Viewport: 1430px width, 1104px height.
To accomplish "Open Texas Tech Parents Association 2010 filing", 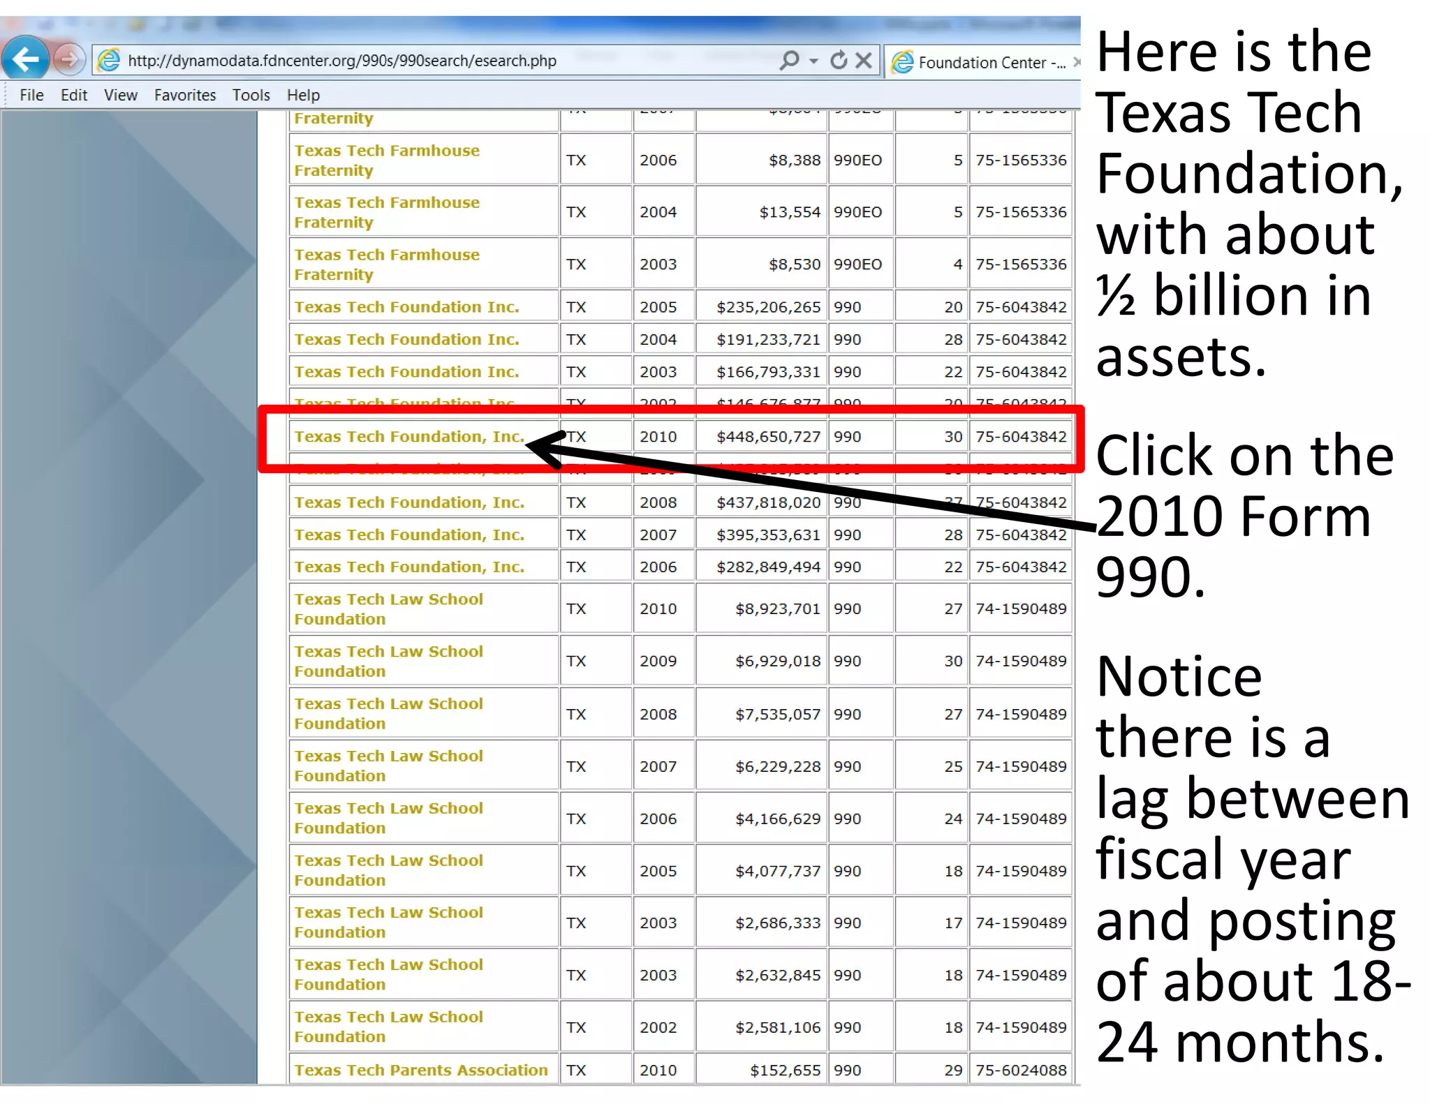I will [x=421, y=1071].
